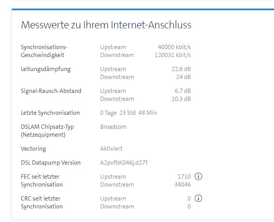This screenshot has width=274, height=222.
Task: Select the Signal-Rausch Upstream value 6.7 dB
Action: point(183,91)
